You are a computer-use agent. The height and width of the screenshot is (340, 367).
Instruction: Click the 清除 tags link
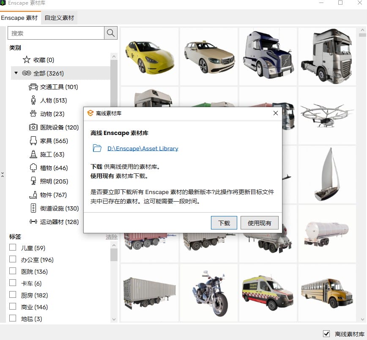pos(112,237)
